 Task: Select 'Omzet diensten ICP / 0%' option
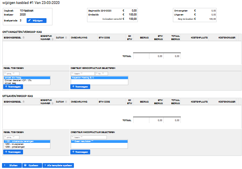coord(27,80)
